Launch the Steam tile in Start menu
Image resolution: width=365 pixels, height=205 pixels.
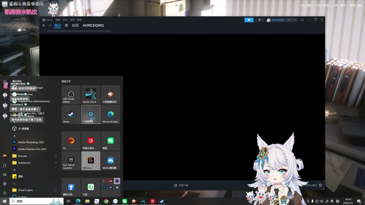71,114
